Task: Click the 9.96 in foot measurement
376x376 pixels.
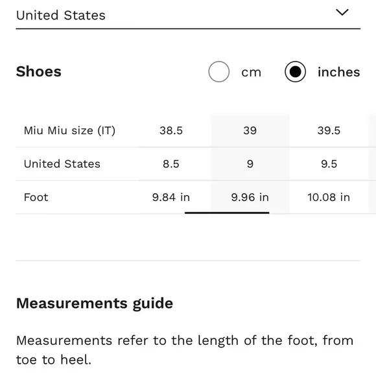Action: [x=250, y=197]
